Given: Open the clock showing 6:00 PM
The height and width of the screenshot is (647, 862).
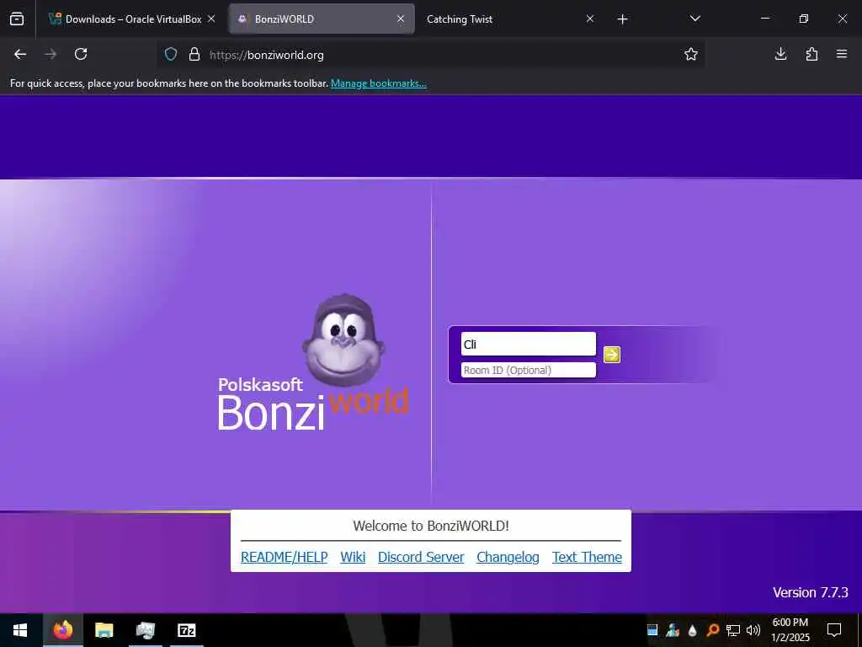Looking at the screenshot, I should pos(790,630).
